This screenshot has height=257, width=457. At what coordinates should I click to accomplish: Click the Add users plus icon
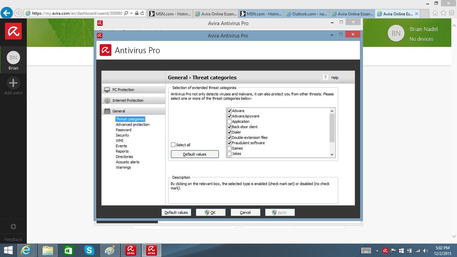pos(13,83)
